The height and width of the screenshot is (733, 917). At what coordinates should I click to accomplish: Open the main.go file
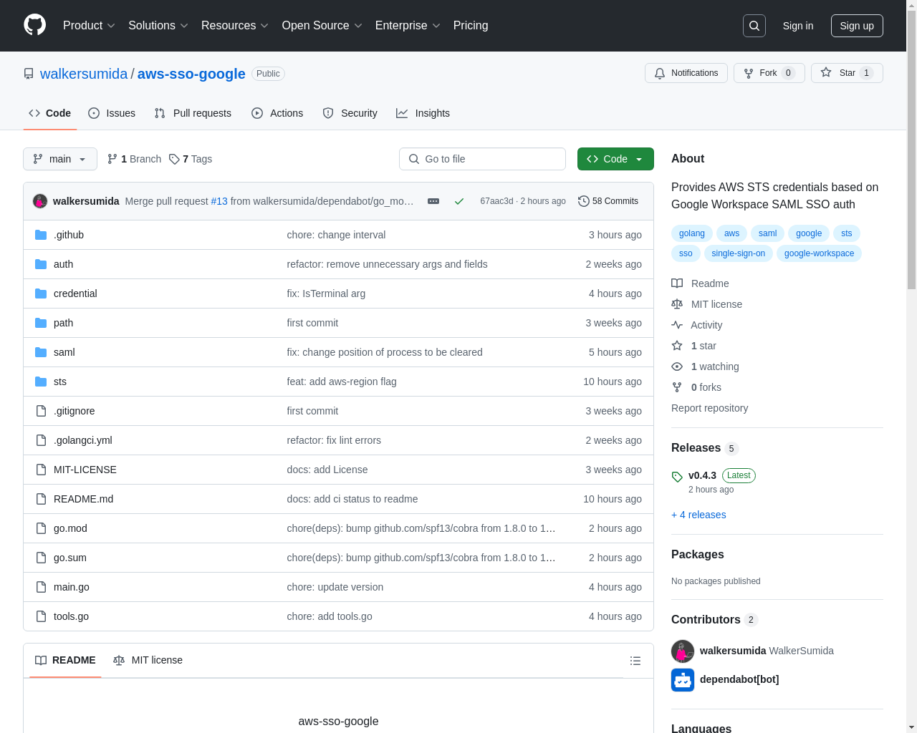72,587
